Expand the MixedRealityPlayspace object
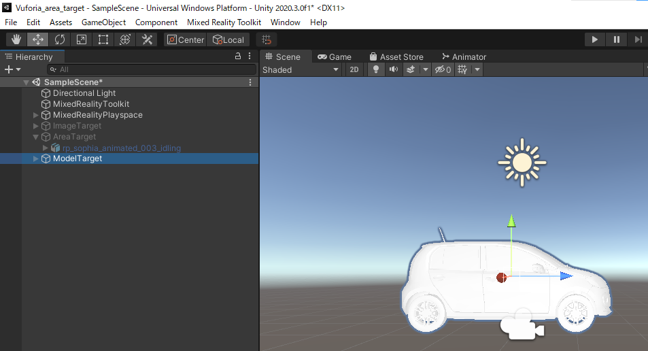 point(36,115)
